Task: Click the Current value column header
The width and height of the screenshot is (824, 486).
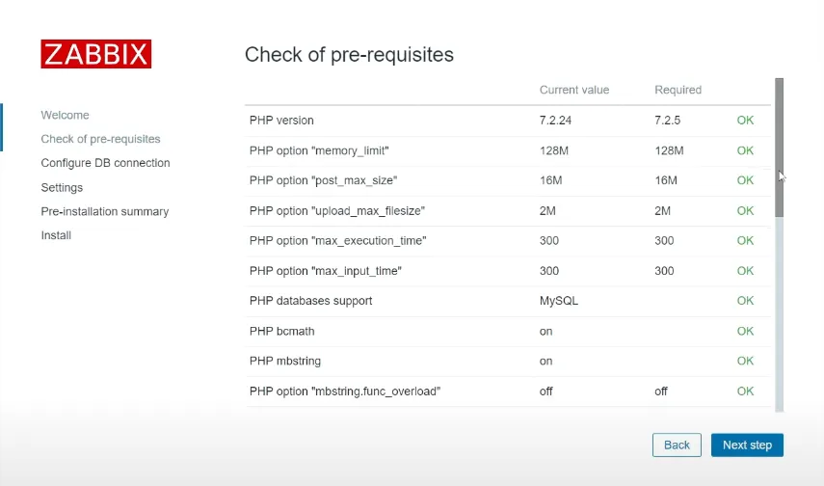Action: 574,90
